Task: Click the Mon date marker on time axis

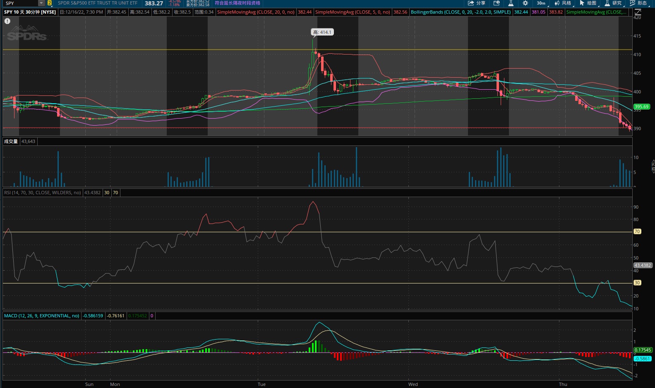Action: click(x=115, y=384)
